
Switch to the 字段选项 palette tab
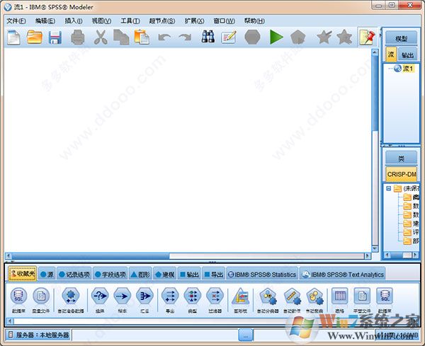[x=110, y=275]
